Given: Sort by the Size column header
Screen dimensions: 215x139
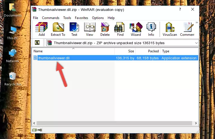Looking at the screenshot, I should pos(125,51).
